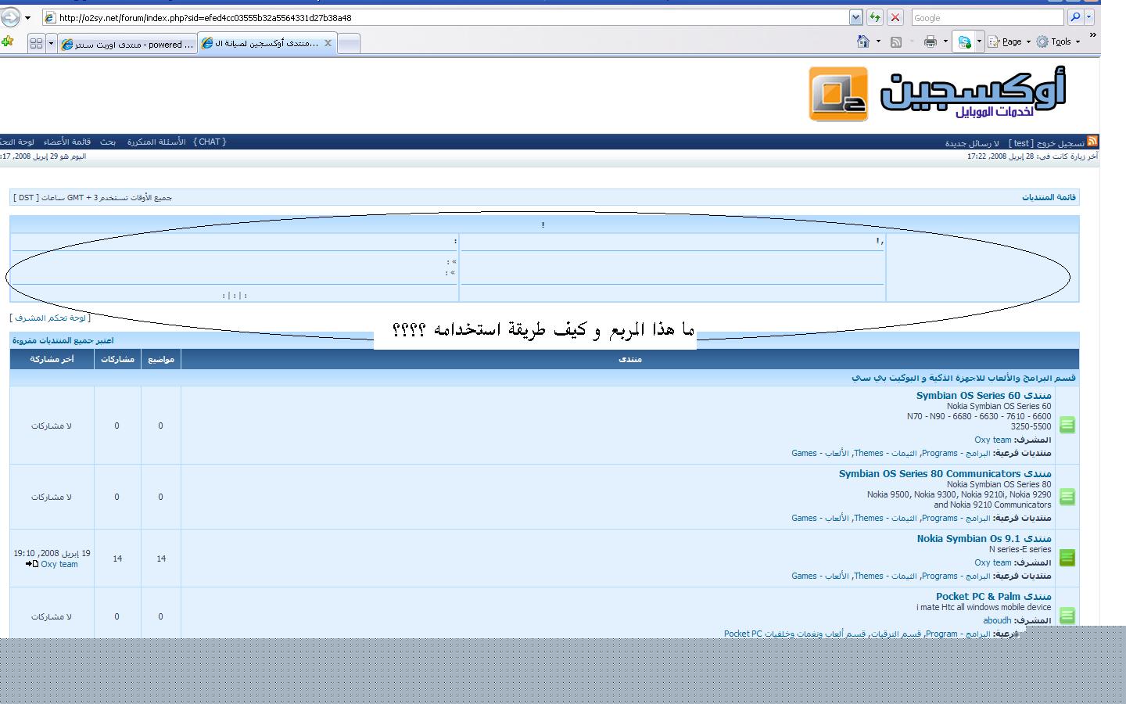Click the Skype toolbar icon

coord(964,42)
